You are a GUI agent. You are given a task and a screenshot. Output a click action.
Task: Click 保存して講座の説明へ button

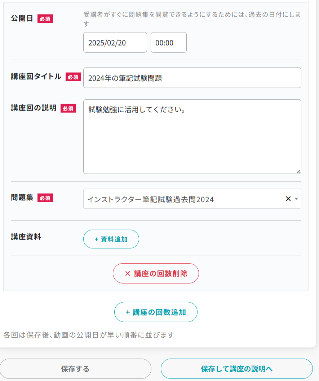236,369
